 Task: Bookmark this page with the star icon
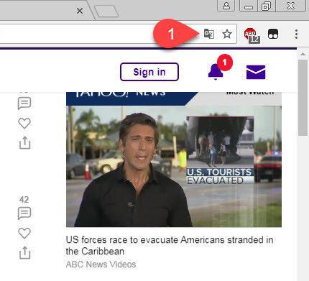click(227, 34)
